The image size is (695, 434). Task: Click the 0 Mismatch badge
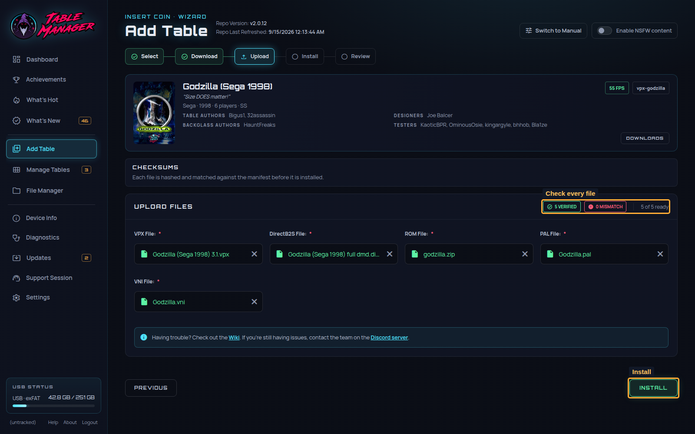tap(606, 207)
